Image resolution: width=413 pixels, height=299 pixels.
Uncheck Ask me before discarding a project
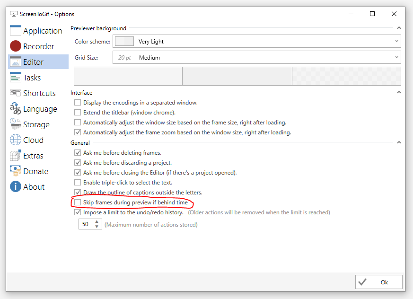point(78,163)
